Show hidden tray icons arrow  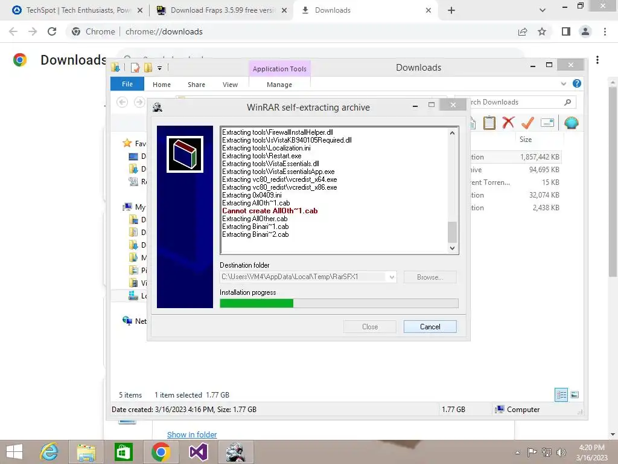coord(517,453)
